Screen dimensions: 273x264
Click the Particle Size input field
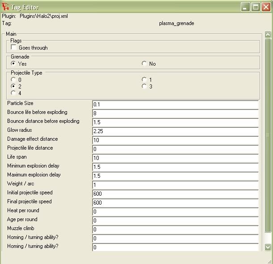point(176,105)
